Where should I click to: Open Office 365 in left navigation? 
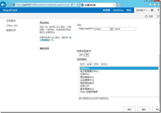point(12,25)
